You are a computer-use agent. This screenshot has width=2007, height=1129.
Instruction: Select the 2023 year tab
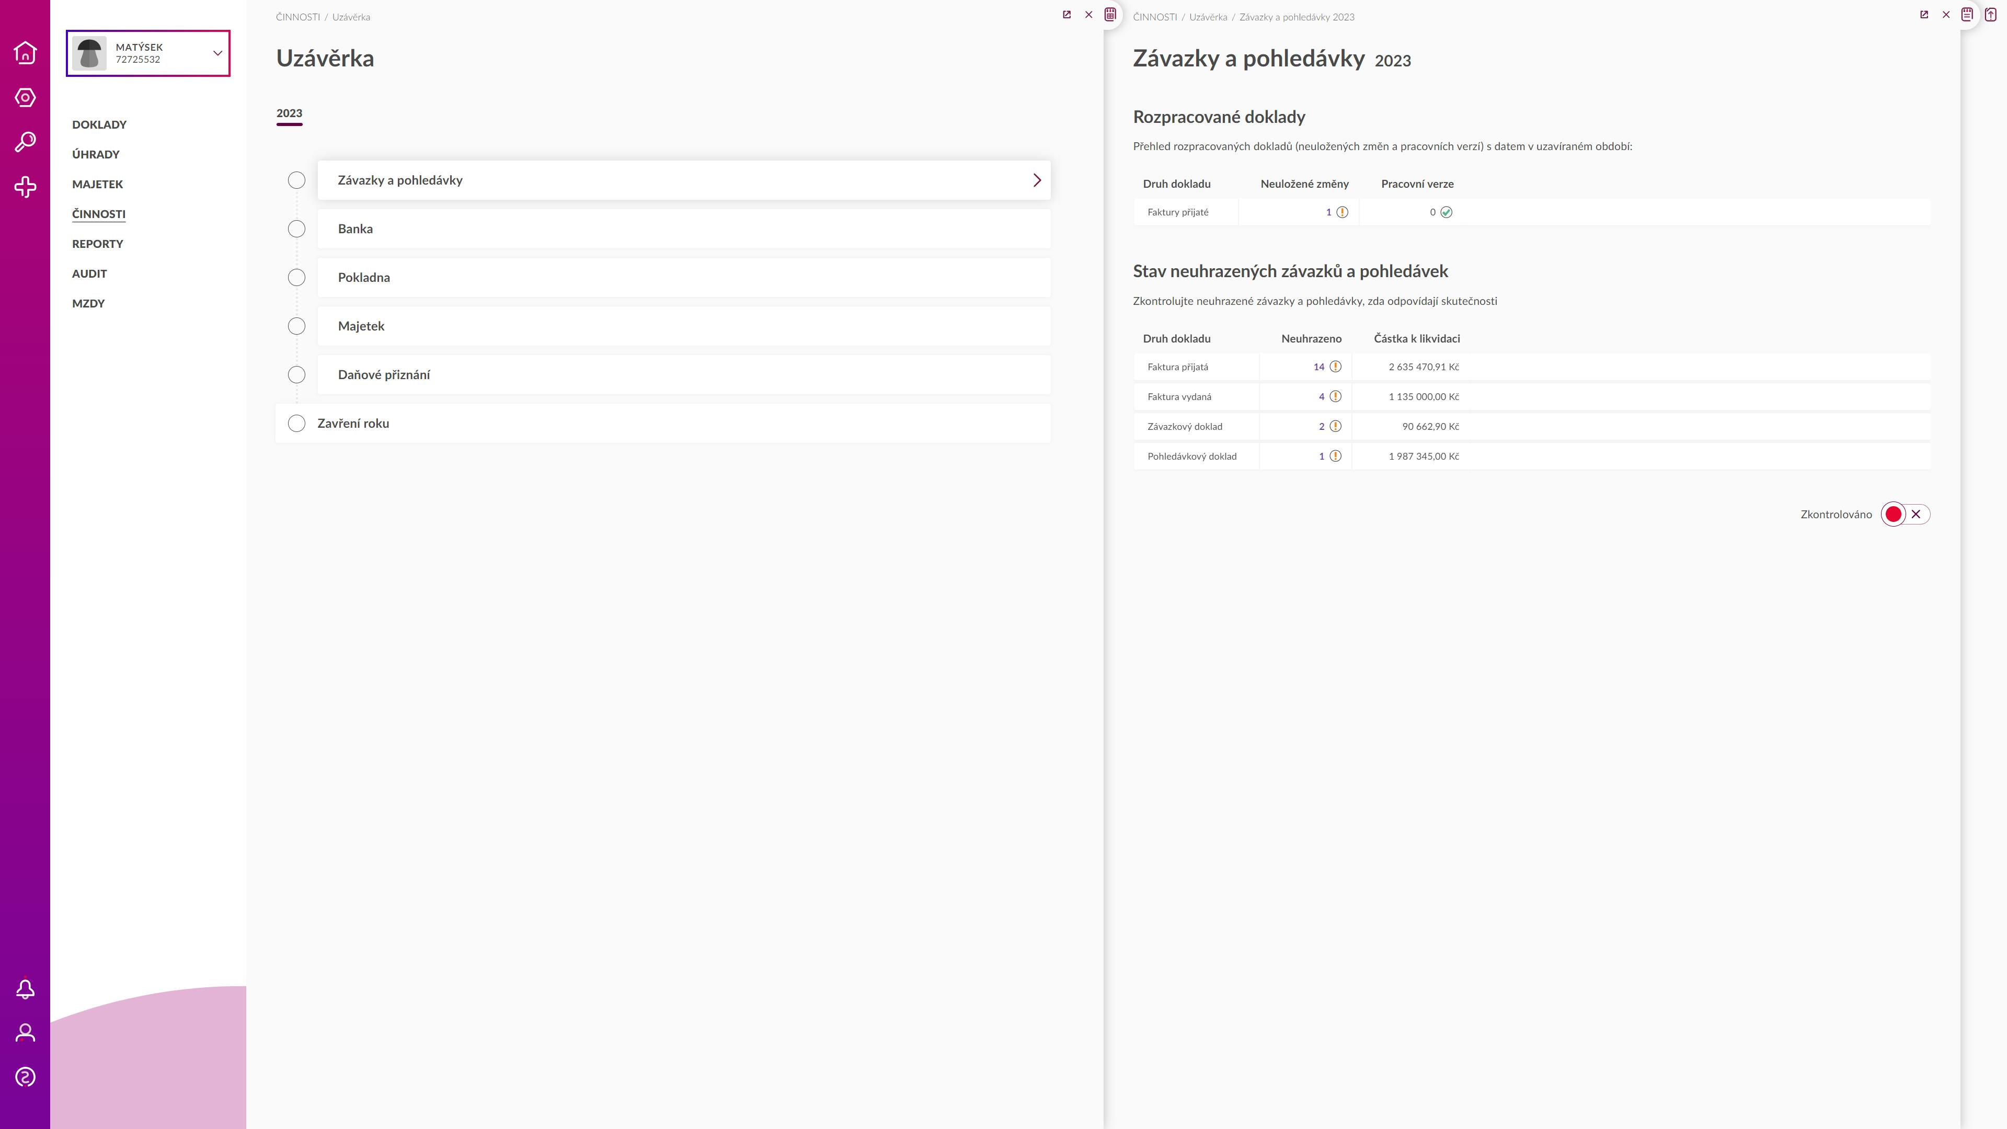coord(289,114)
